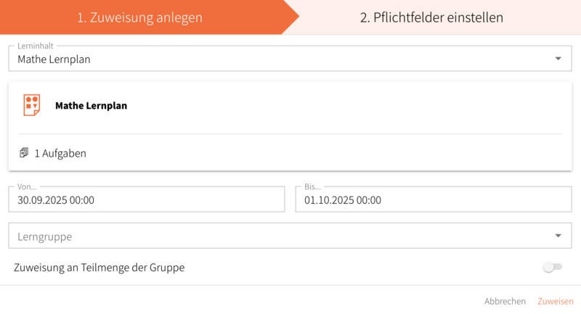The height and width of the screenshot is (314, 581).
Task: Click the 01.10.2025 00:00 end date value
Action: pyautogui.click(x=343, y=200)
